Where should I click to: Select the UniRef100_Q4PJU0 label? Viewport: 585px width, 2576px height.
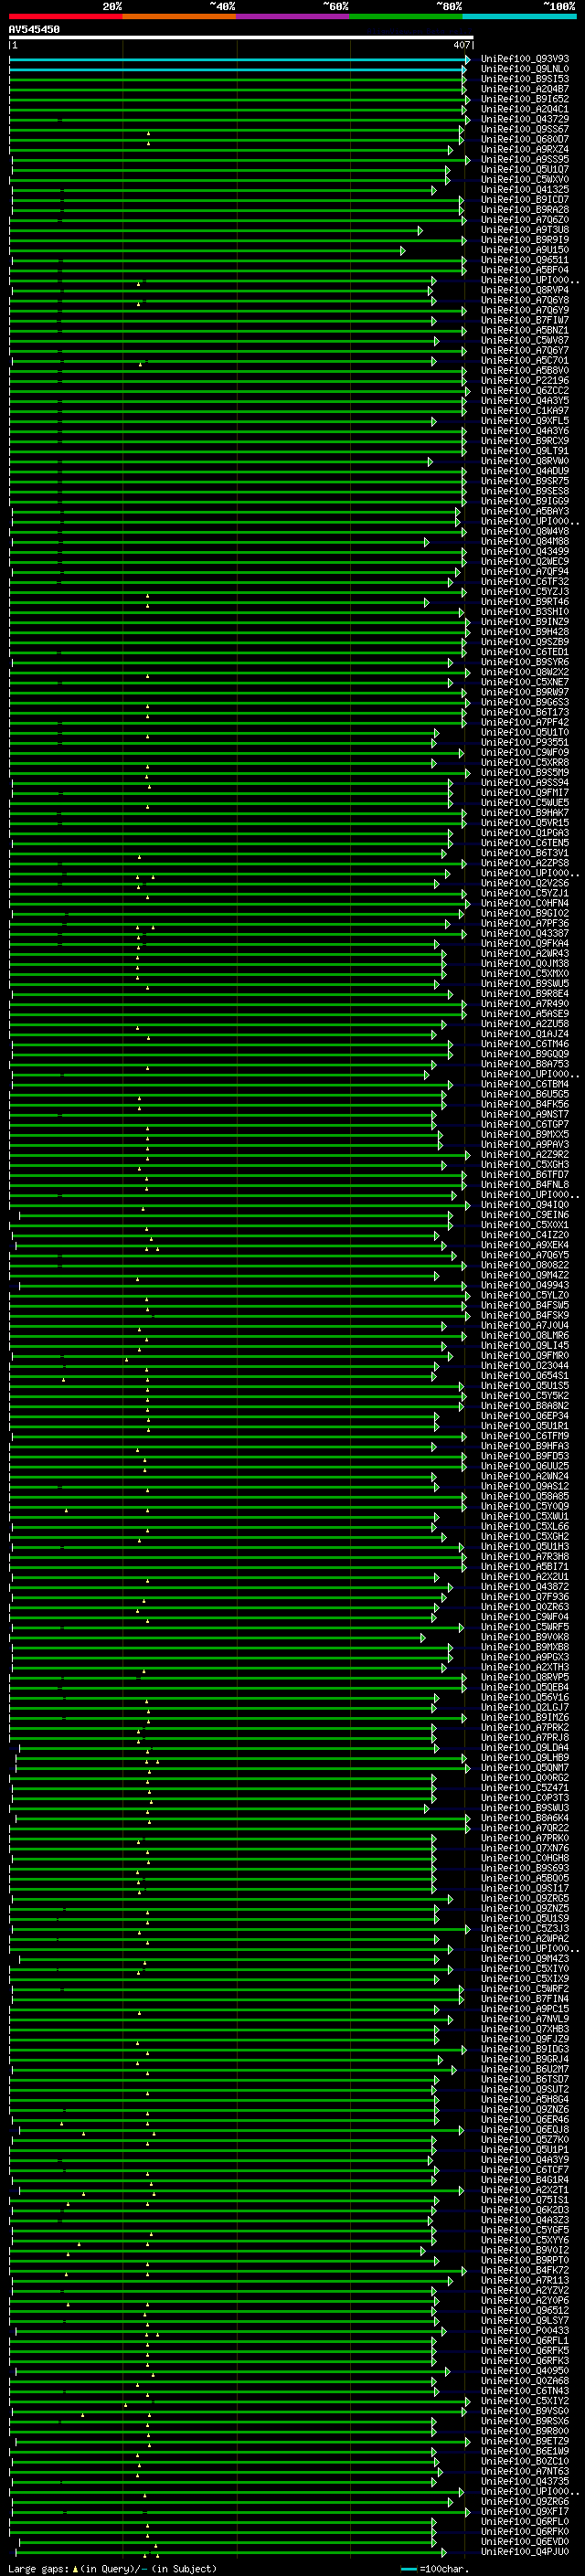525,2551
